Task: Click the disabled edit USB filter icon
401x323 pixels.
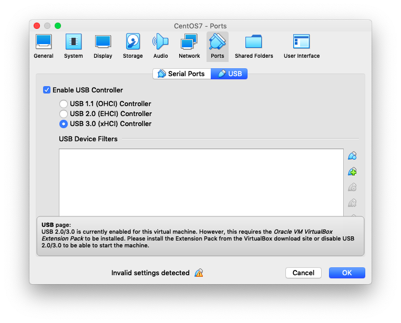Action: 352,187
